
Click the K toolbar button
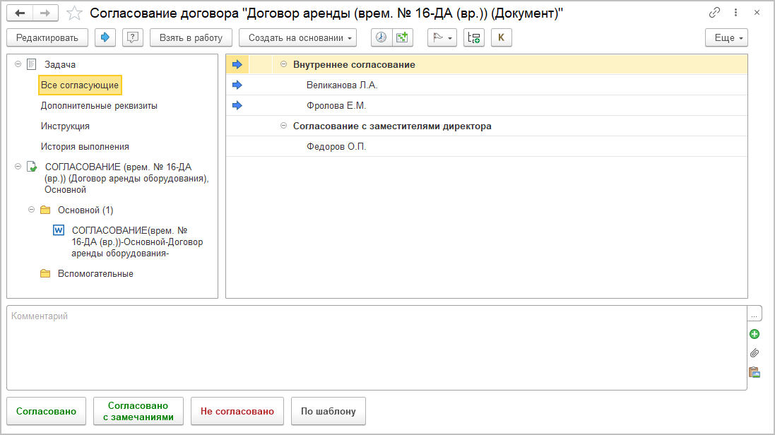tap(501, 37)
